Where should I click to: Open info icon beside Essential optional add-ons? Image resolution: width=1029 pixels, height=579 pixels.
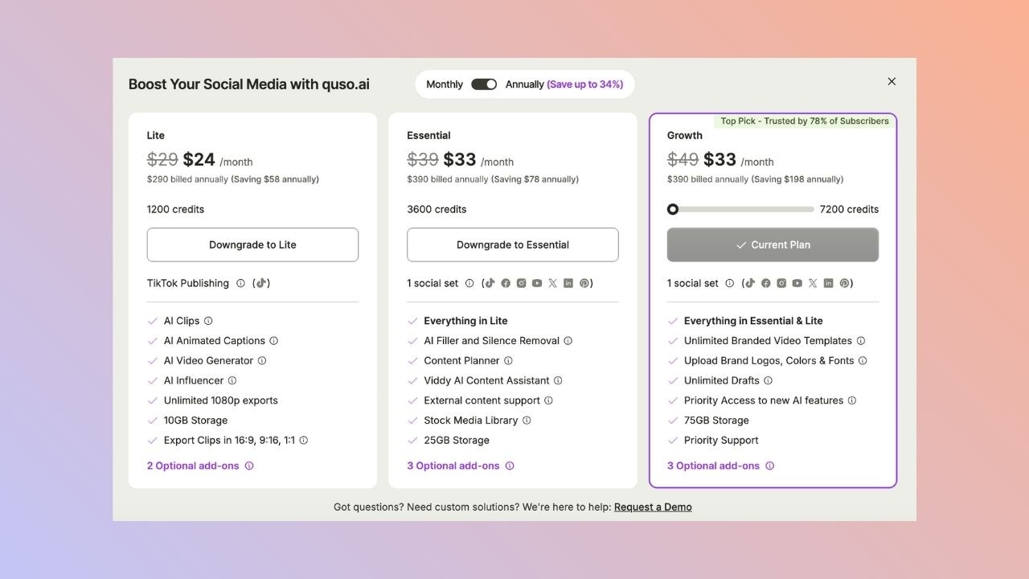coord(510,466)
